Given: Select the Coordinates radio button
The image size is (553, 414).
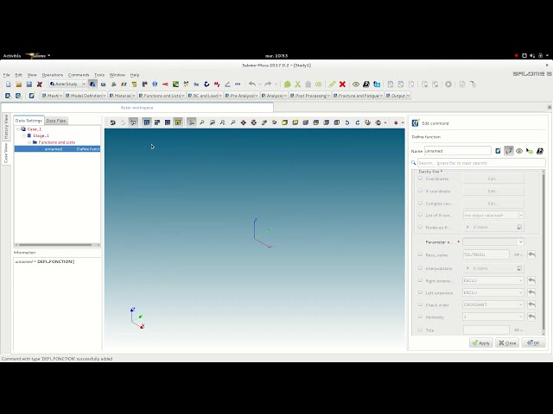Looking at the screenshot, I should point(420,179).
